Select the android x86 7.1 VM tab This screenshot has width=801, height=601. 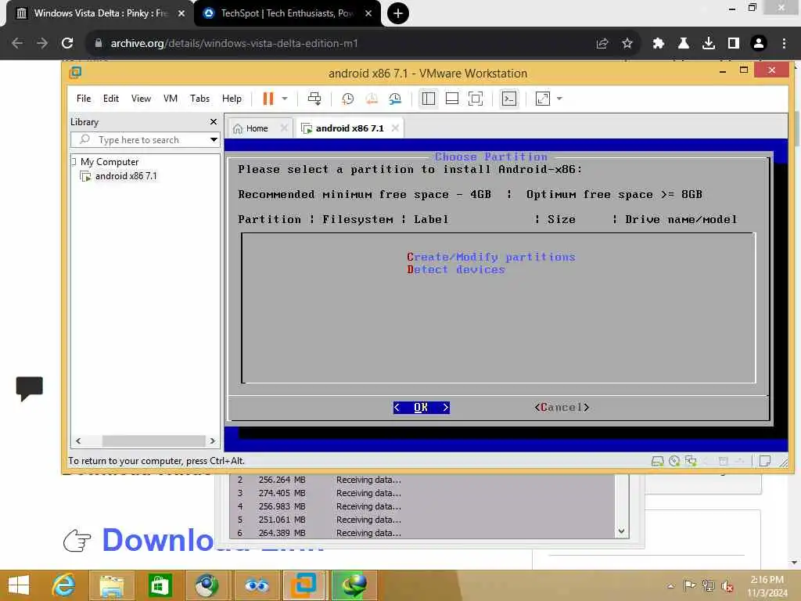pos(350,128)
